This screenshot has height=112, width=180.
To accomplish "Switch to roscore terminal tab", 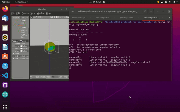I will pos(80,17).
